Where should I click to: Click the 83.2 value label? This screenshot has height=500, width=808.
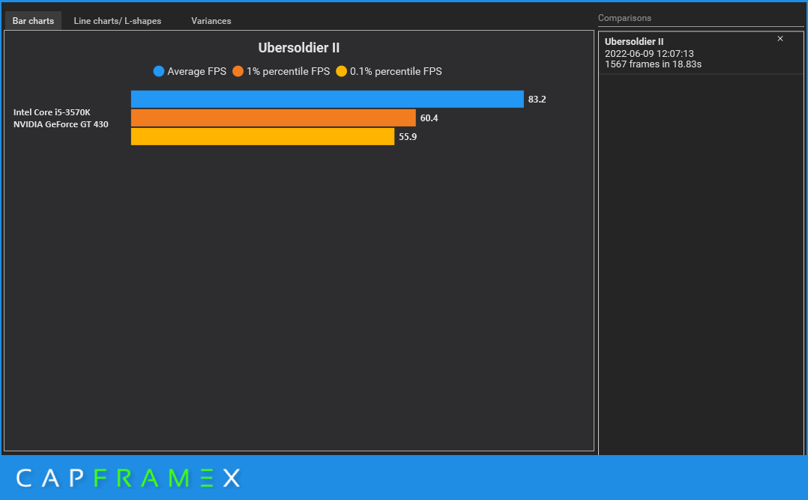tap(537, 100)
